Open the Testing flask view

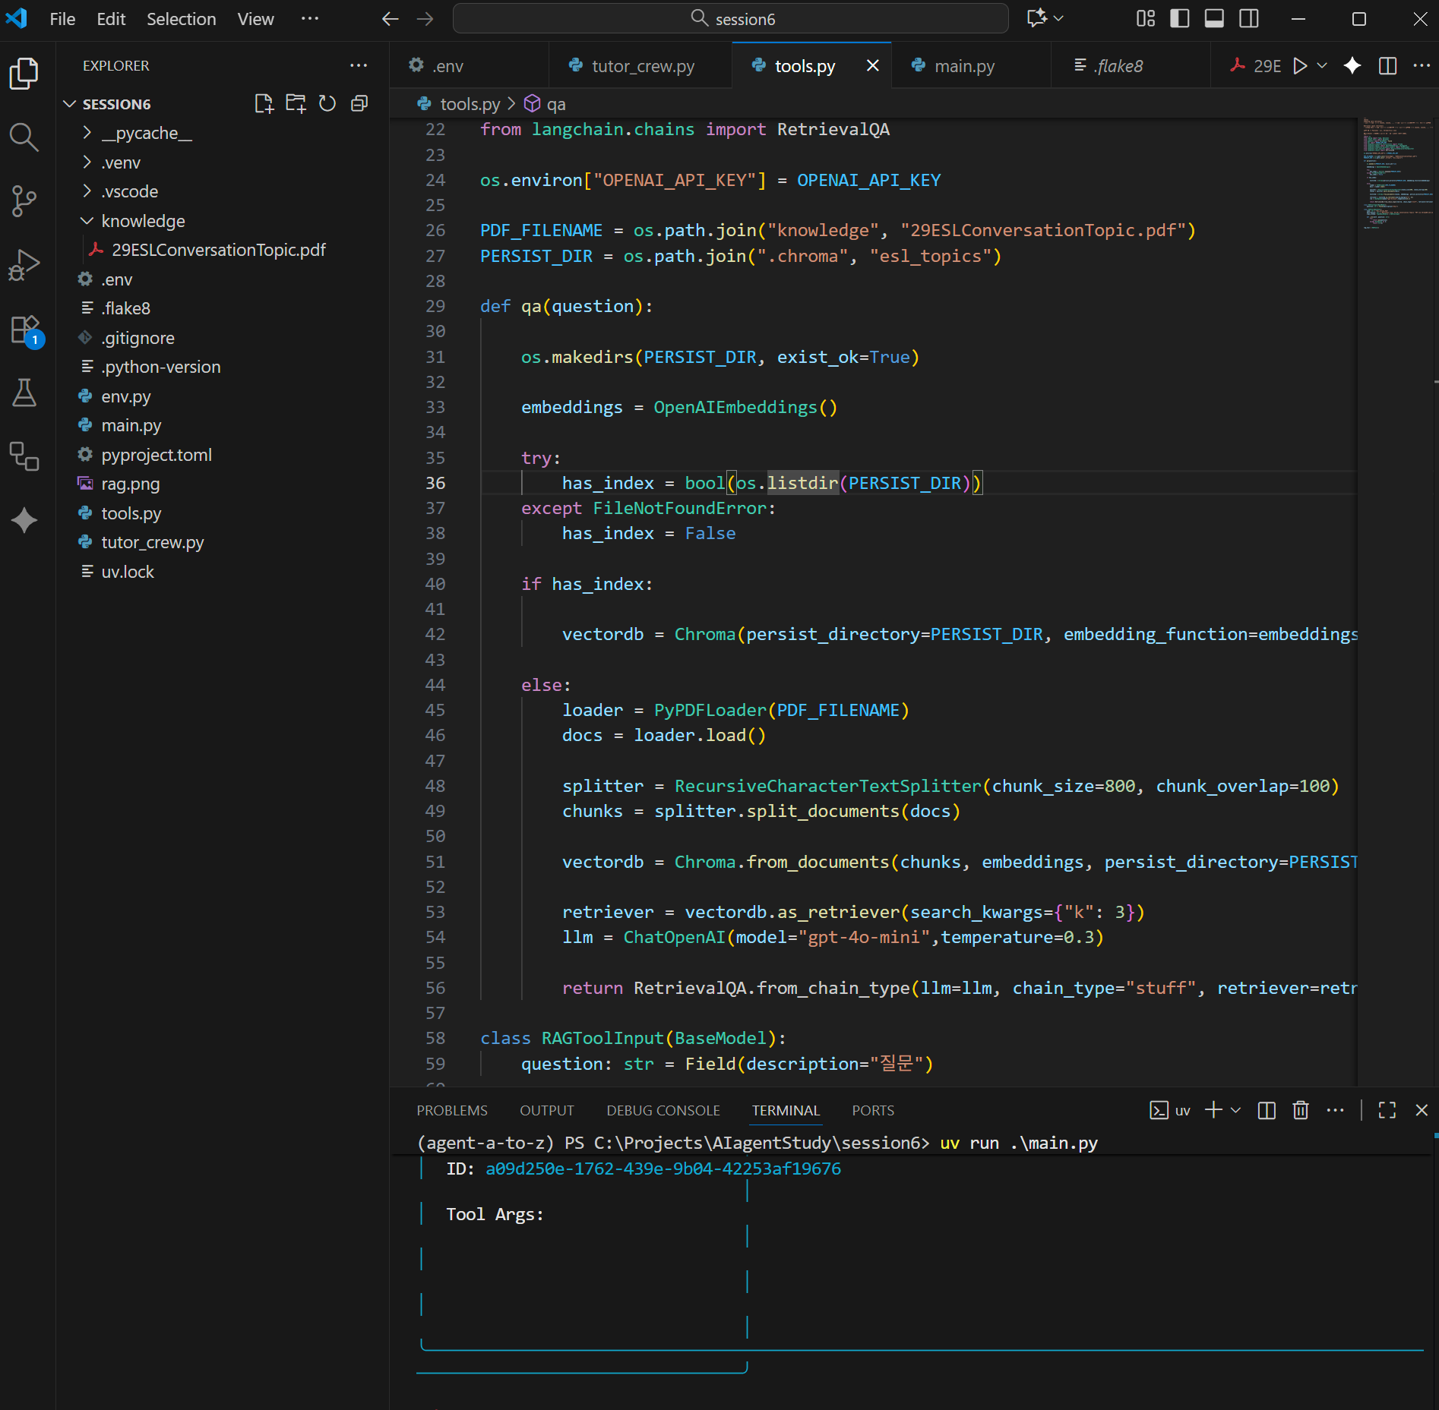coord(24,393)
